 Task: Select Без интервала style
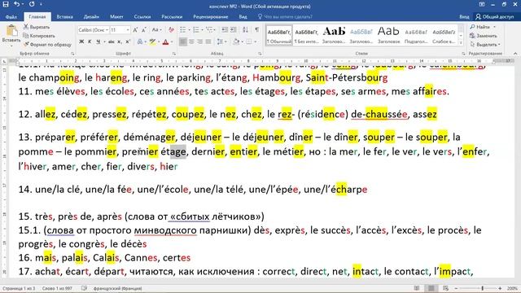pos(307,35)
